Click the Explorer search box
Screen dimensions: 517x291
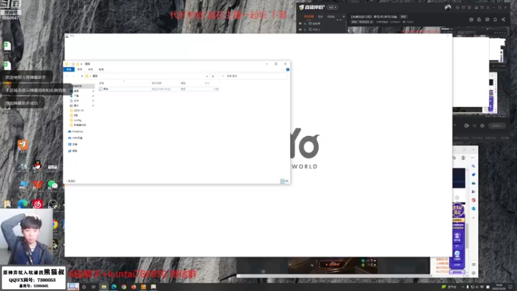tap(253, 76)
